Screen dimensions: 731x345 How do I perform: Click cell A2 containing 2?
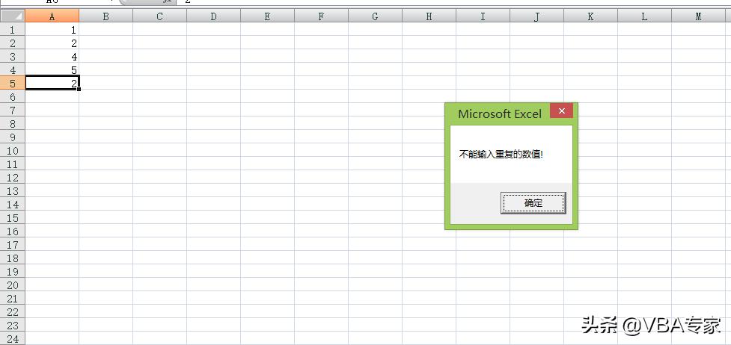(x=52, y=43)
